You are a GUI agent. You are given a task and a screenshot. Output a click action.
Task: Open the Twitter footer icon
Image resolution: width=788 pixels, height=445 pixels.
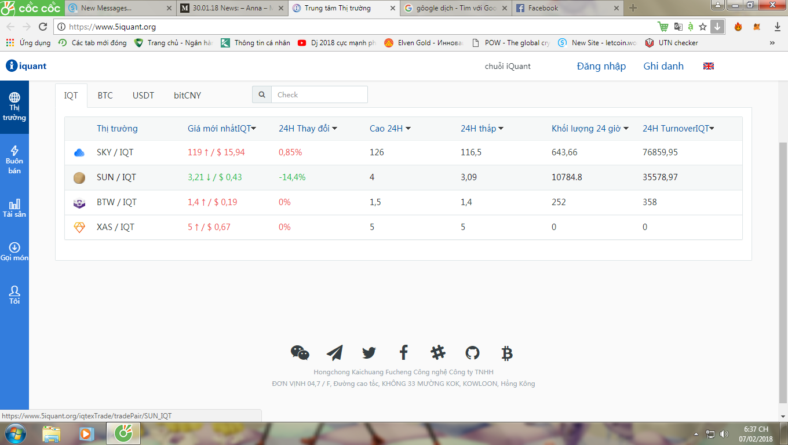tap(369, 352)
